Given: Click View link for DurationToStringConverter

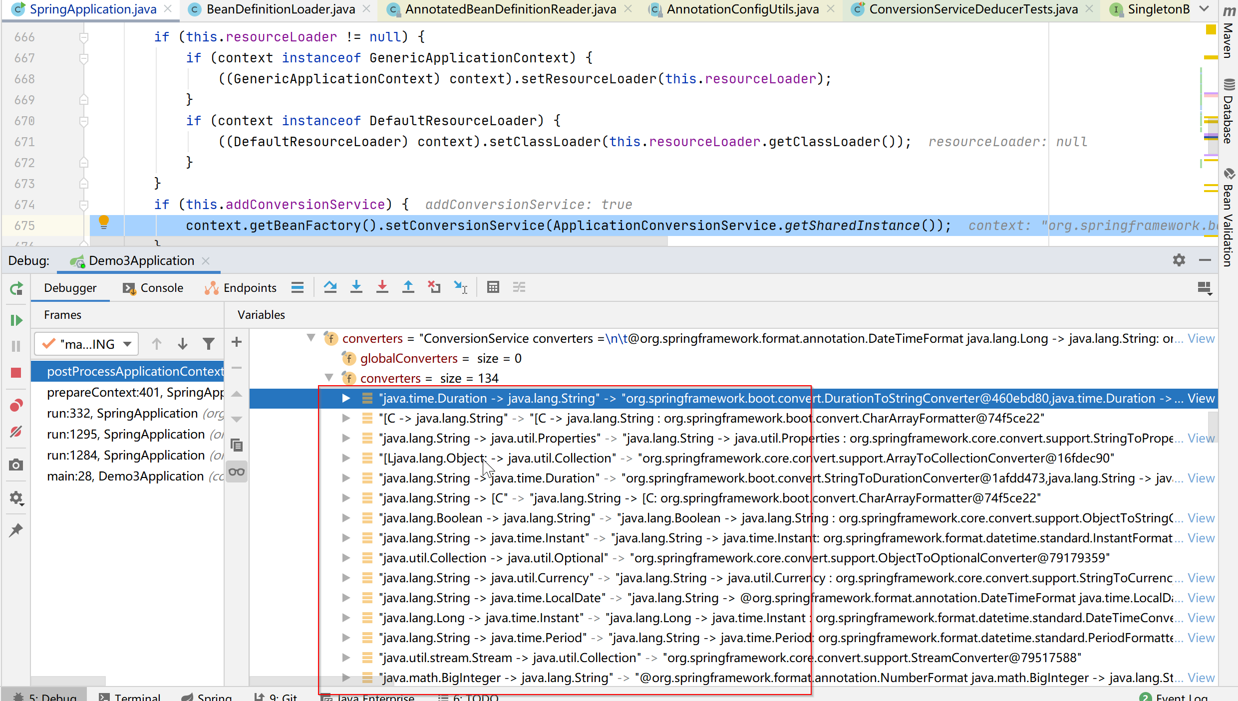Looking at the screenshot, I should click(x=1202, y=398).
